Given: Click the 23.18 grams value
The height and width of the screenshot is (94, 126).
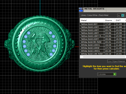Looking at the screenshot, I should coord(108,54).
